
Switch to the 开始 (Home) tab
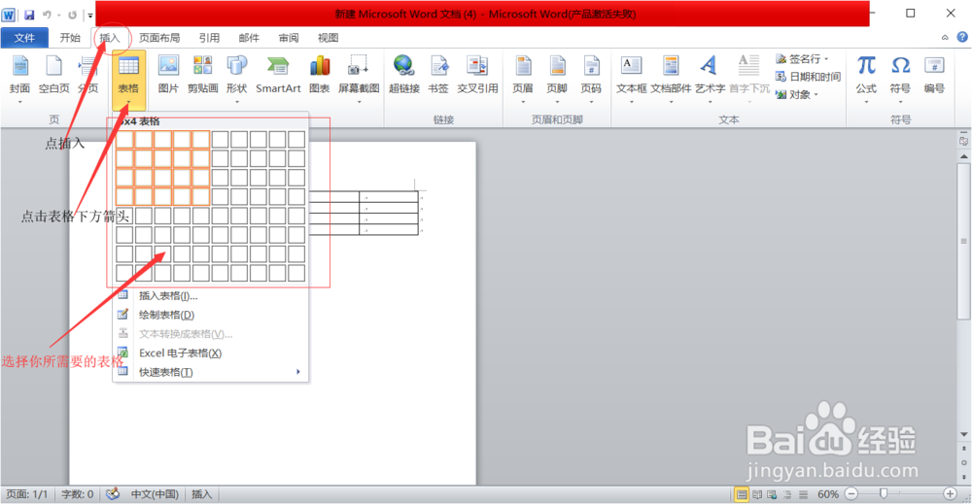coord(70,38)
